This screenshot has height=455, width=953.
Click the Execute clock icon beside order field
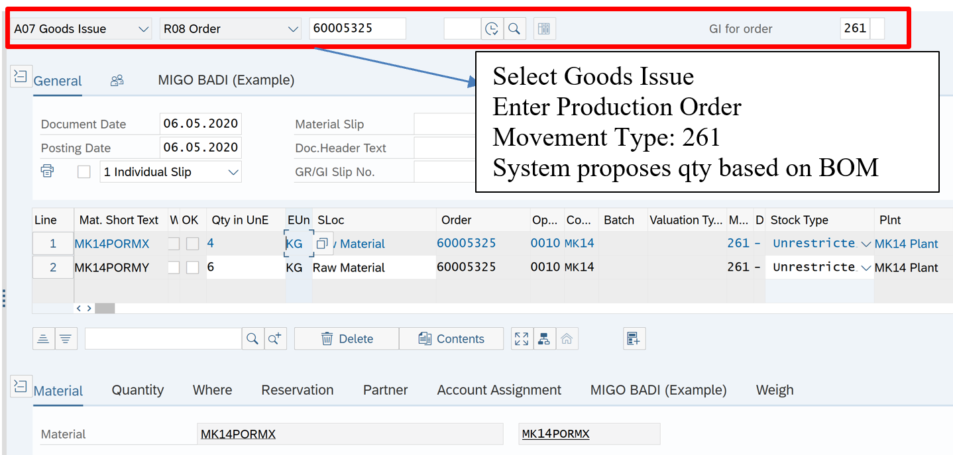[492, 29]
